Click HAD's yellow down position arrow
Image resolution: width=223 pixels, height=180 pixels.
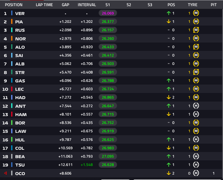(168, 97)
